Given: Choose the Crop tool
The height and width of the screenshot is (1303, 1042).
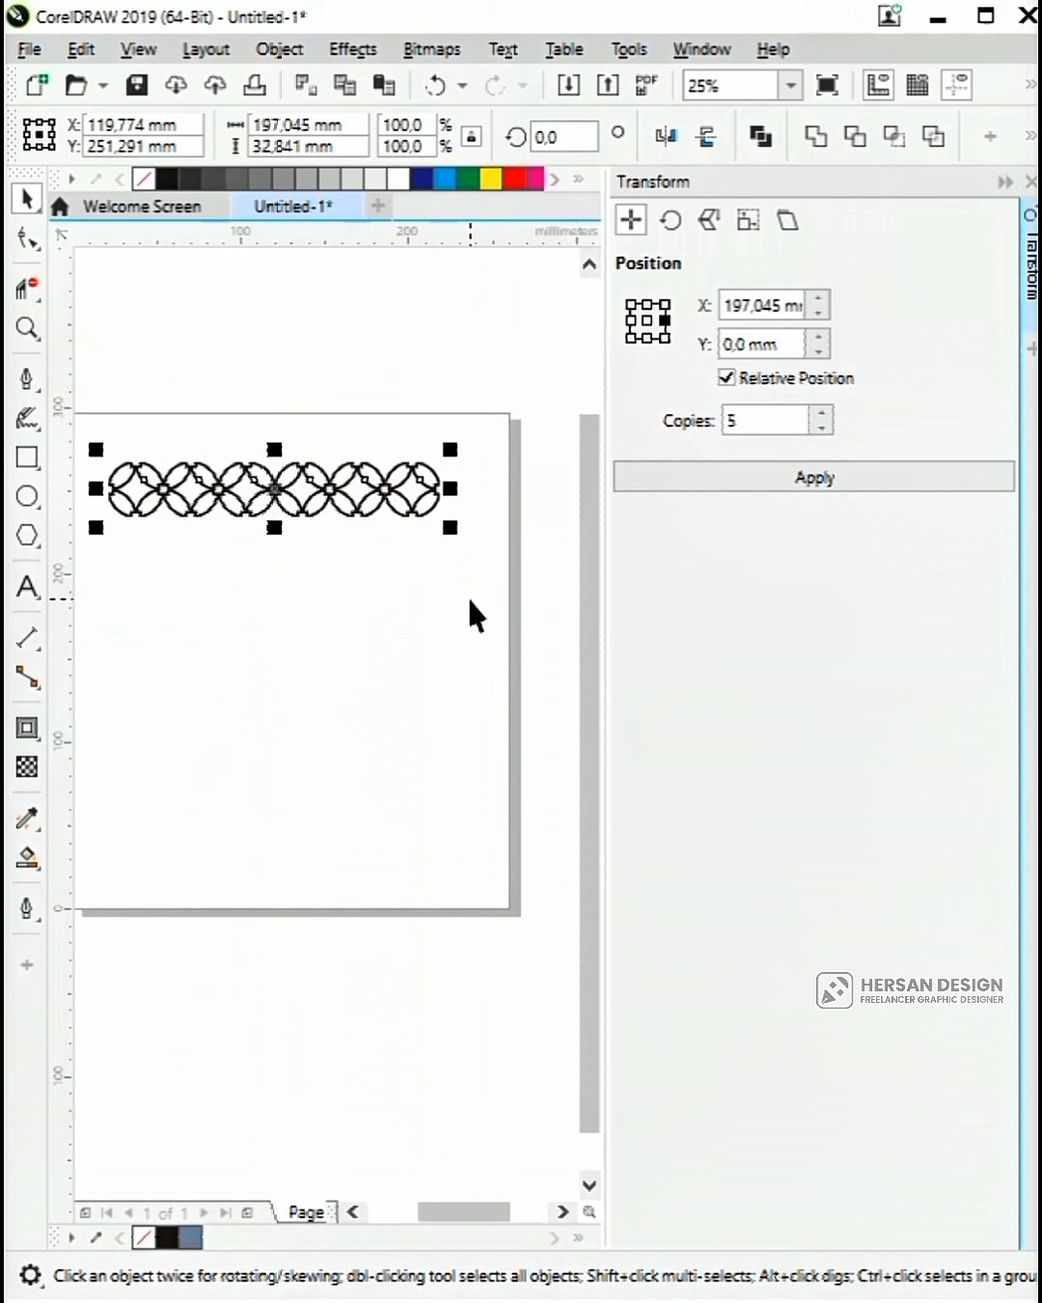Looking at the screenshot, I should [x=27, y=287].
